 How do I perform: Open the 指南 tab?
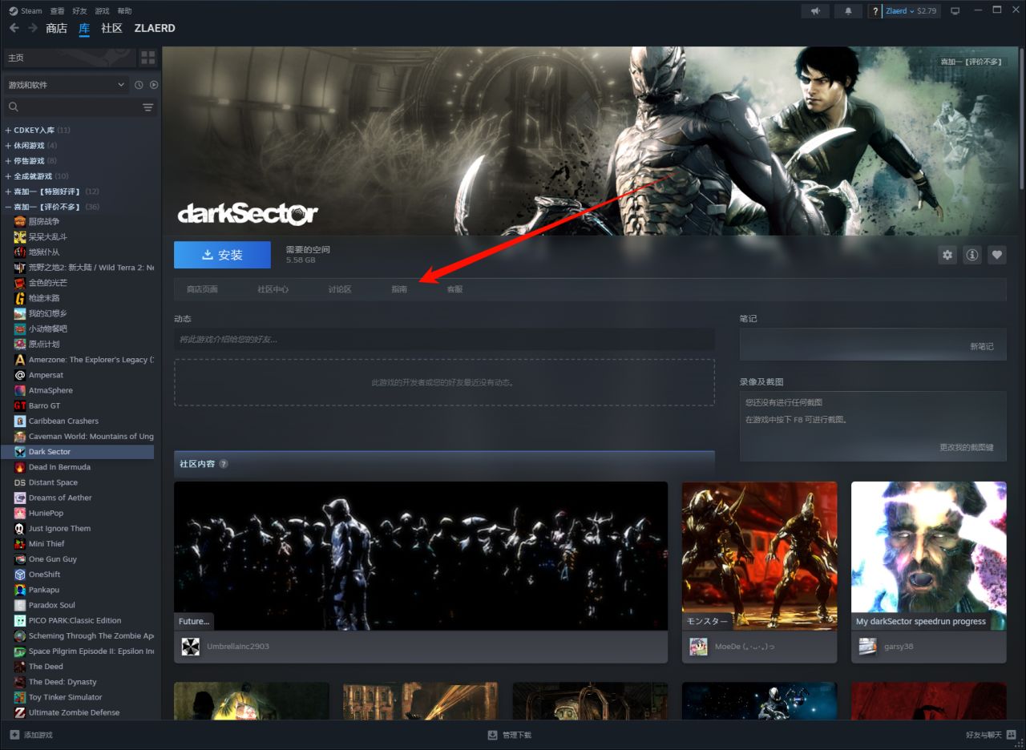399,289
